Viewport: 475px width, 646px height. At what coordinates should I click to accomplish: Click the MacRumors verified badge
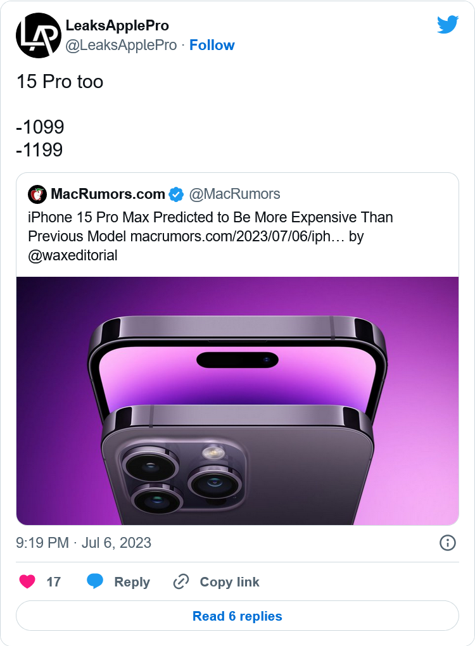(x=176, y=194)
